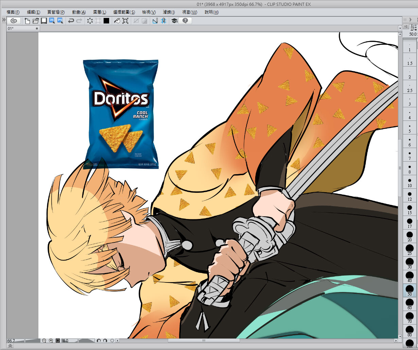
Task: Open the 檔案(F) menu
Action: point(13,12)
